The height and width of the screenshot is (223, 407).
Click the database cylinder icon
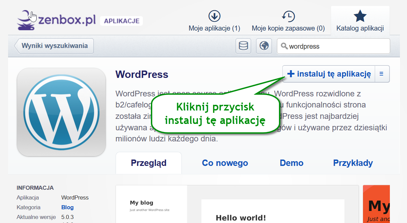click(243, 46)
